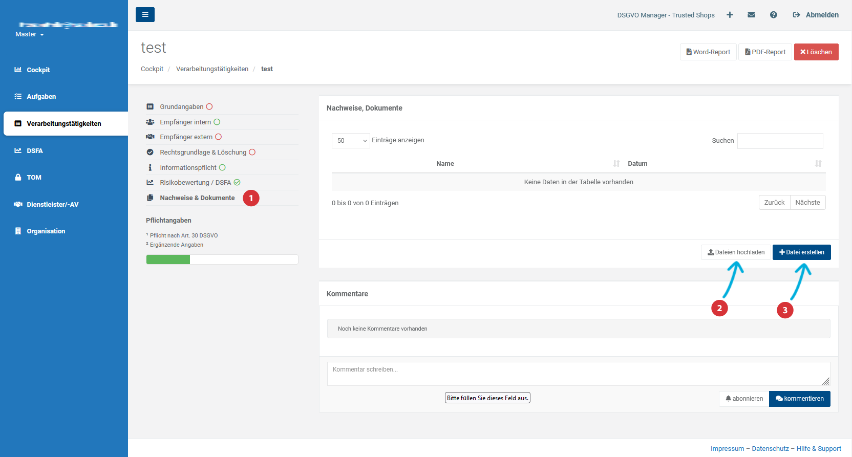Open the help question mark icon
This screenshot has width=852, height=457.
tap(773, 15)
